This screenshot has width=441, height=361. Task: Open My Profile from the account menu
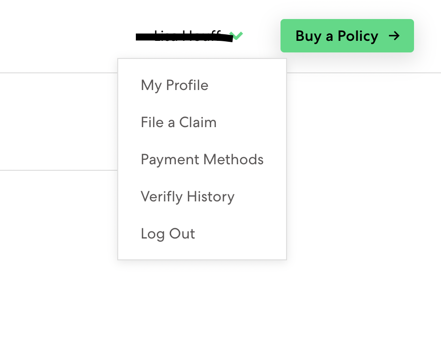174,85
